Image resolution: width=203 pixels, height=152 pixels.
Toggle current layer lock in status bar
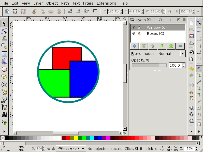[x=53, y=149]
